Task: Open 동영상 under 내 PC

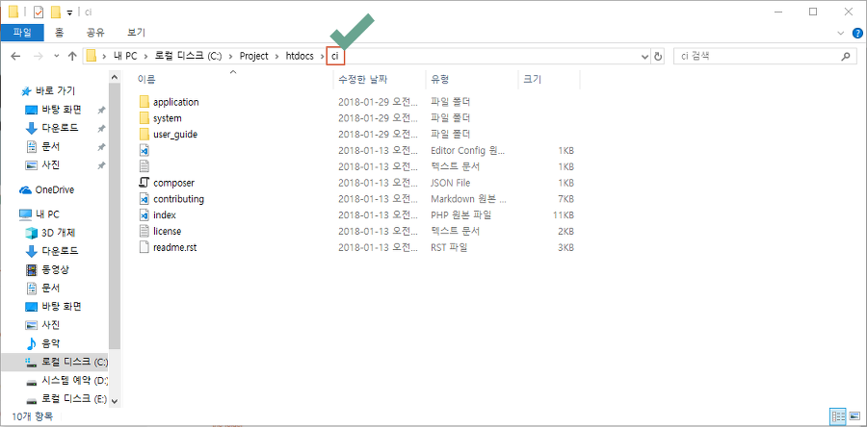Action: (55, 270)
